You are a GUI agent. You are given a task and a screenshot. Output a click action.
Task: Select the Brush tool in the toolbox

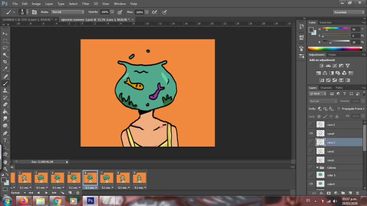[5, 84]
